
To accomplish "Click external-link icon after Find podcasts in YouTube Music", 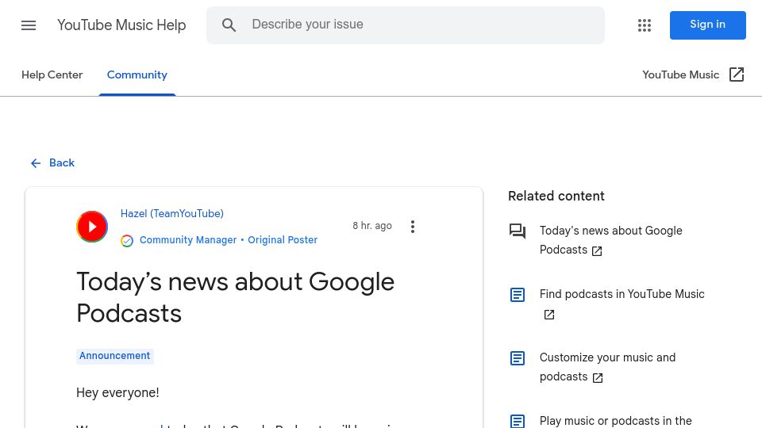I will click(x=549, y=315).
